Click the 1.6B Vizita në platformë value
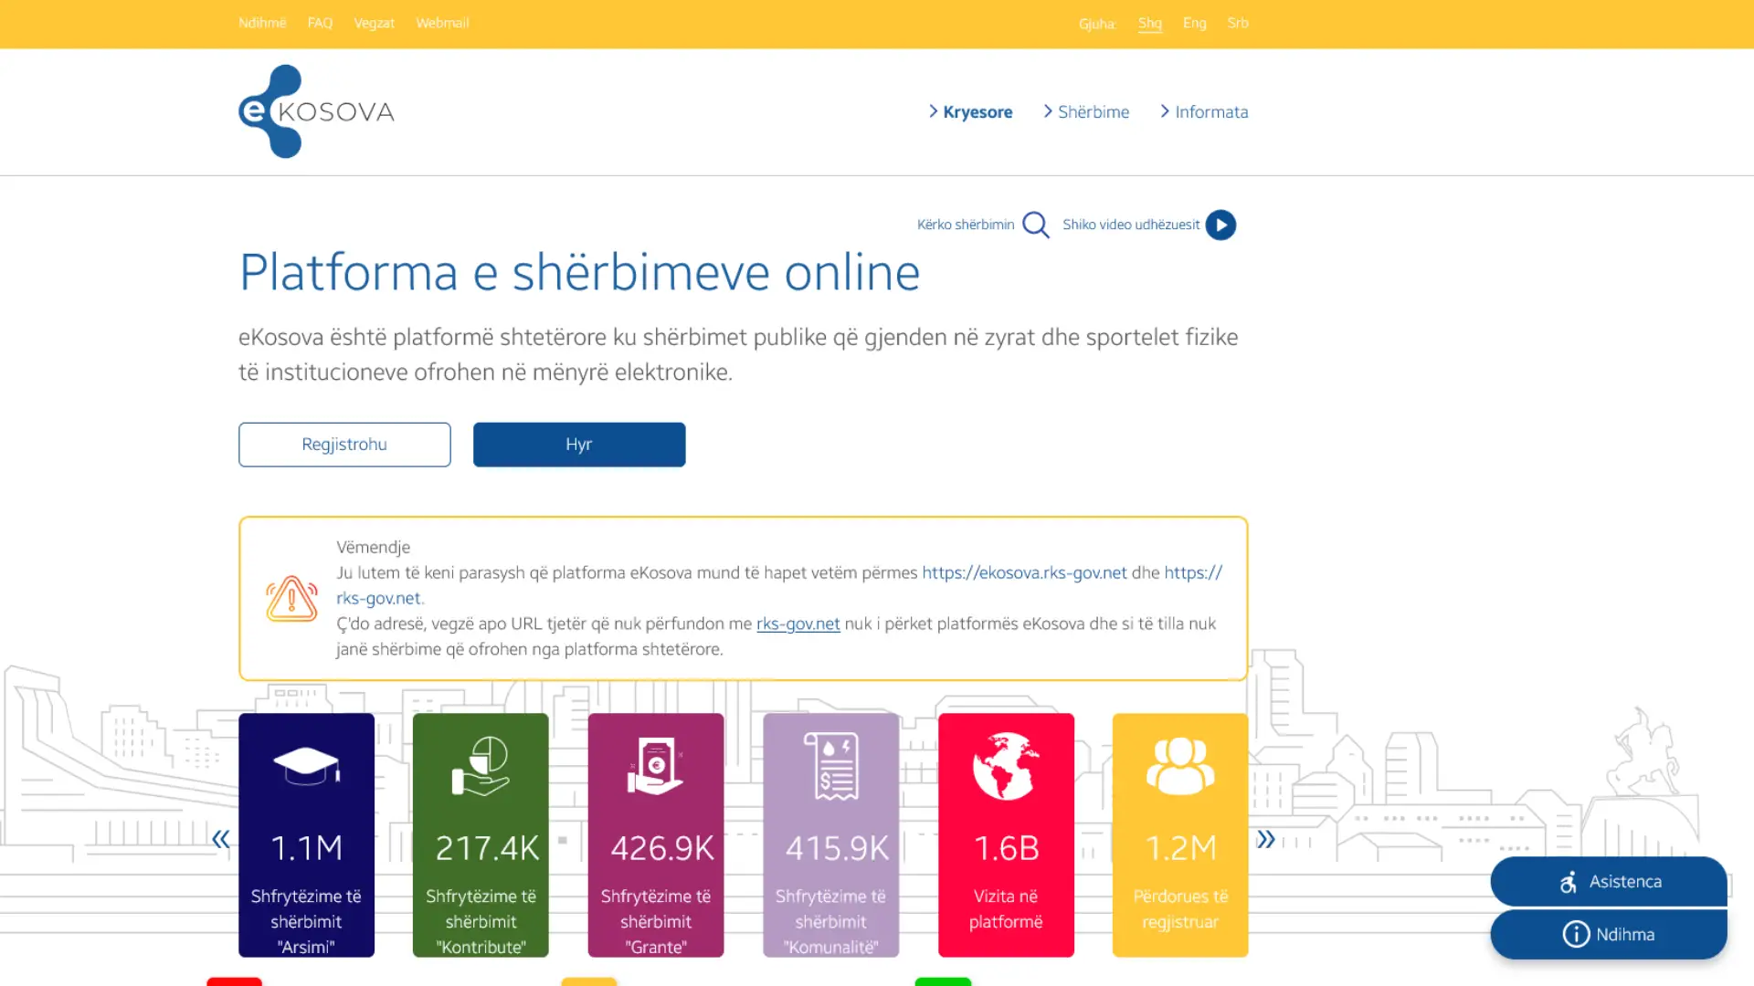This screenshot has height=986, width=1754. (1007, 848)
